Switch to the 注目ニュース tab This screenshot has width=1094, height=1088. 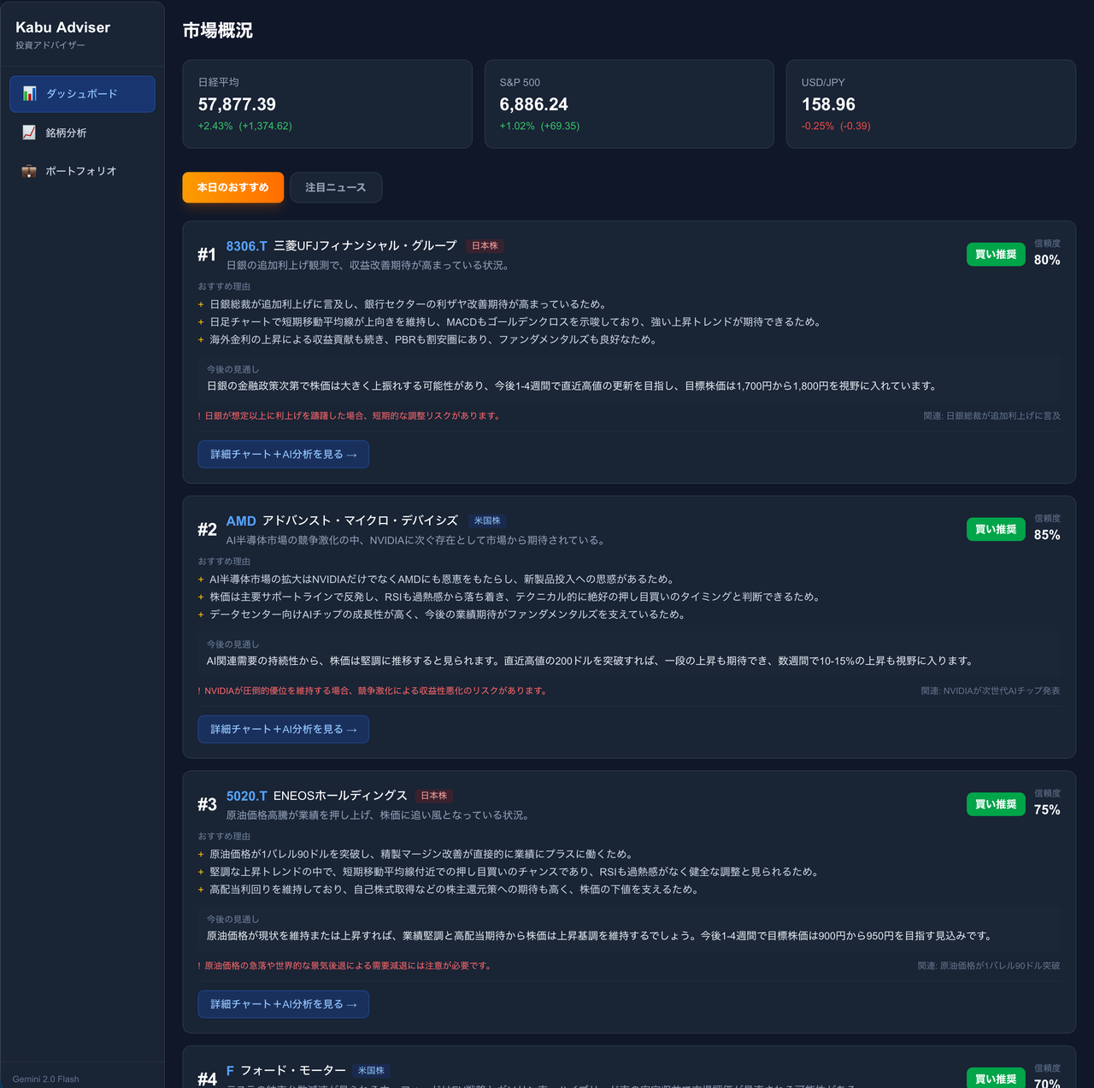pos(336,187)
